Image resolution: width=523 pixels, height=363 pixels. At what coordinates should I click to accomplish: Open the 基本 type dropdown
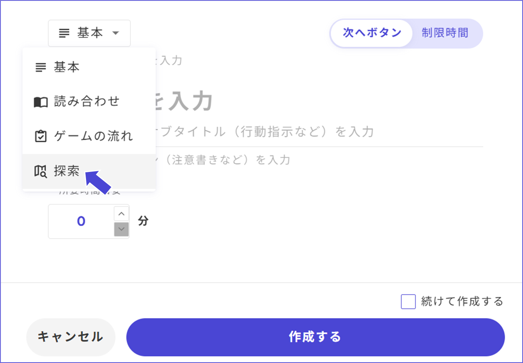pyautogui.click(x=89, y=33)
